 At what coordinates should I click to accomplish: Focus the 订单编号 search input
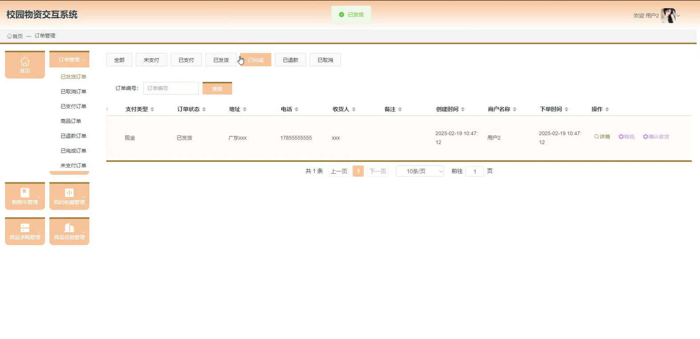(171, 88)
